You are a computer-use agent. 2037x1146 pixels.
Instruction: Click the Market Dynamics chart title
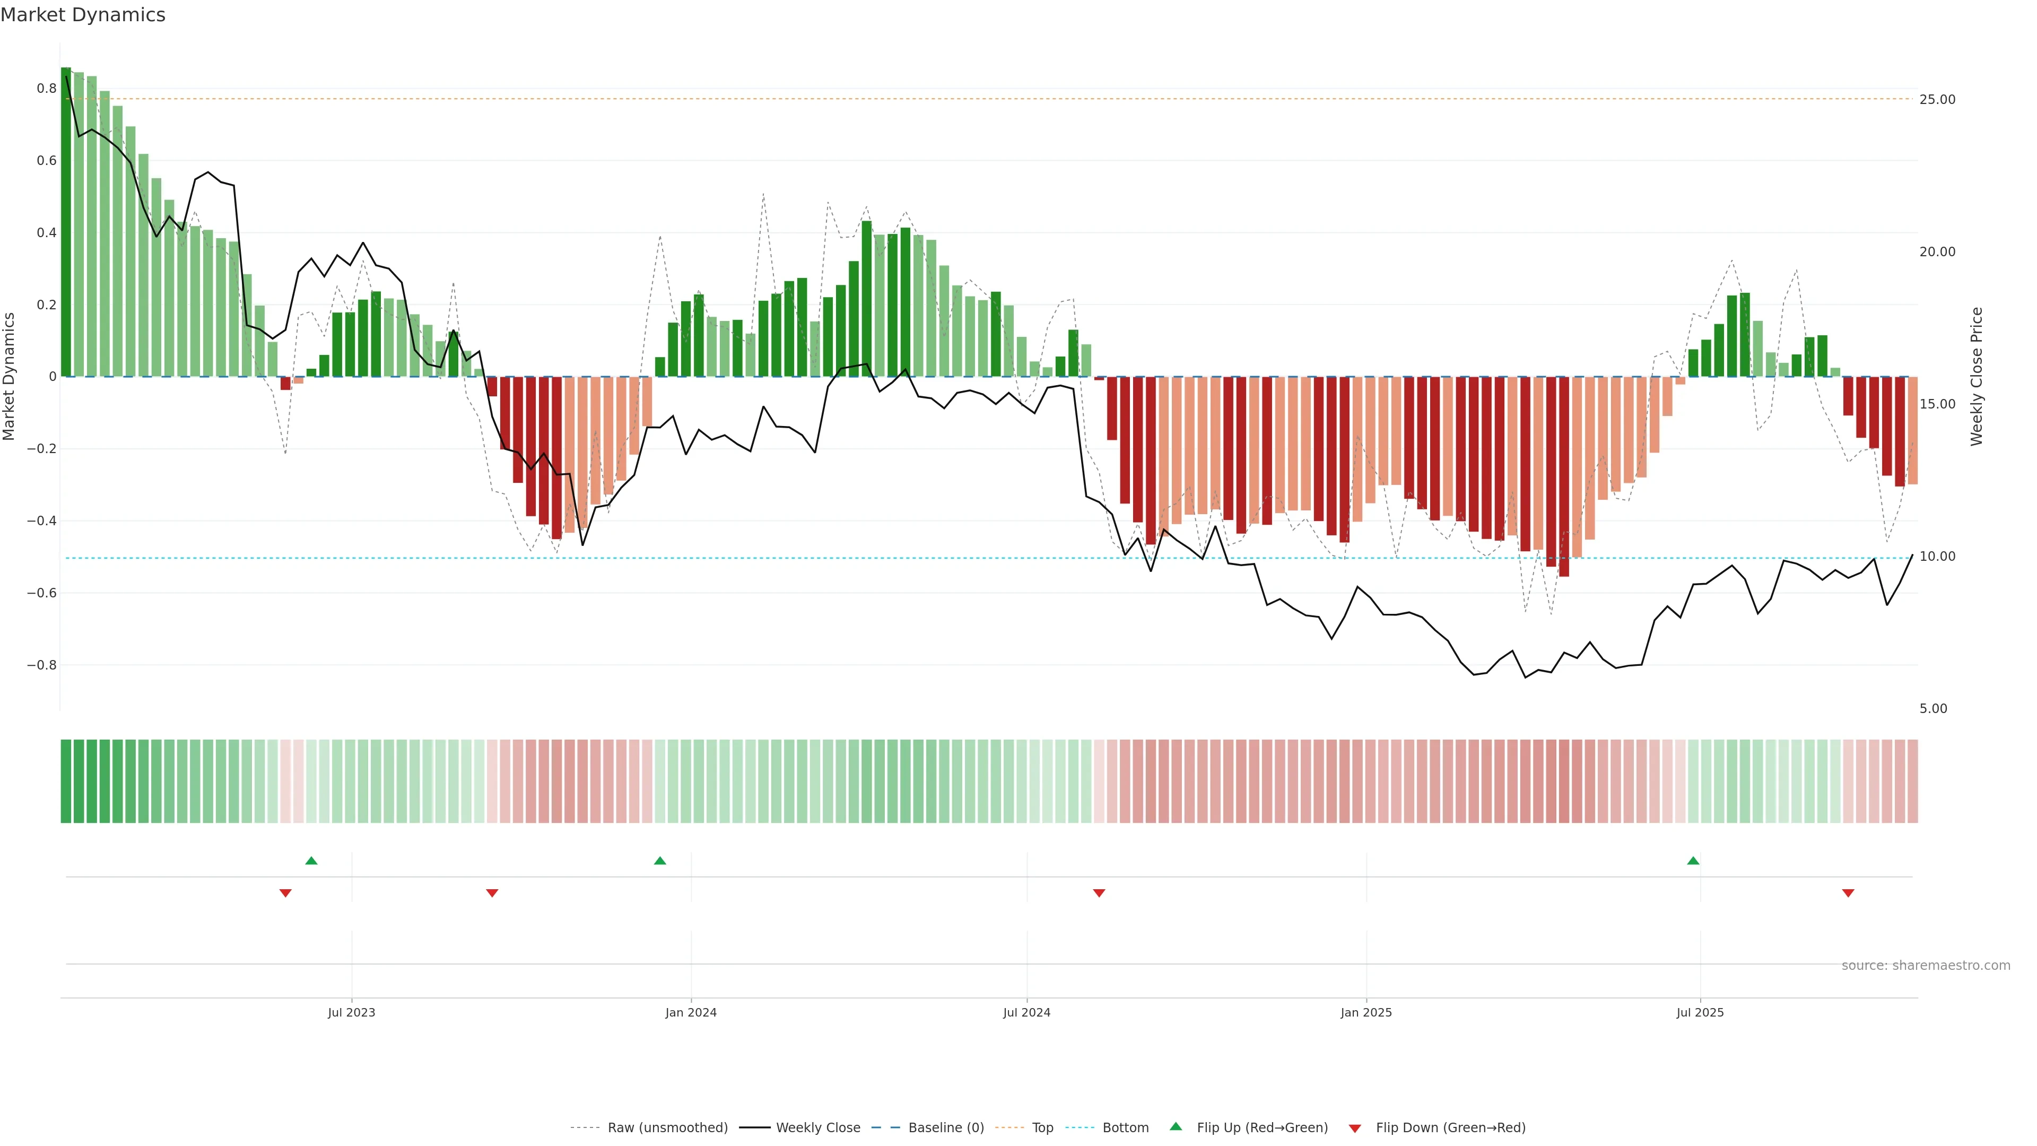[x=83, y=15]
